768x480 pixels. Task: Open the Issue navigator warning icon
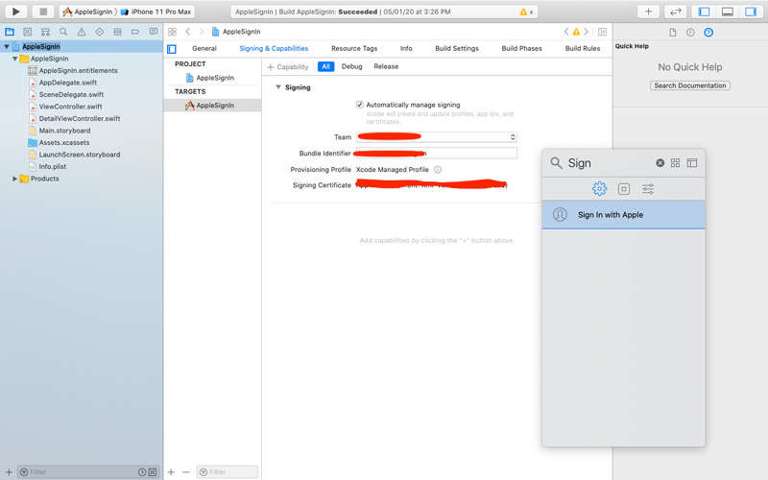click(x=82, y=32)
